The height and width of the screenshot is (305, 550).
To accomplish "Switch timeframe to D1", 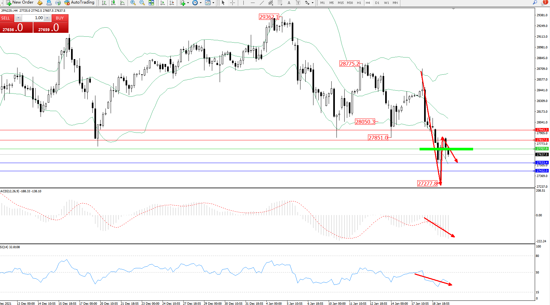I will 377,3.
